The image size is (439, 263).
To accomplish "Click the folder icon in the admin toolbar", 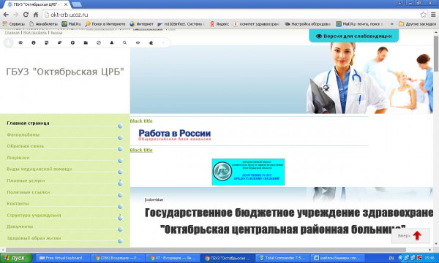I will click(86, 43).
